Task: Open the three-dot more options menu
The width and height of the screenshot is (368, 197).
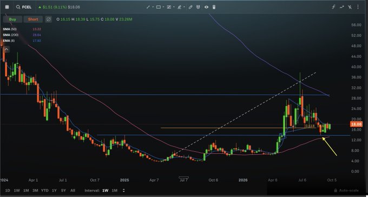Action: tap(358, 7)
